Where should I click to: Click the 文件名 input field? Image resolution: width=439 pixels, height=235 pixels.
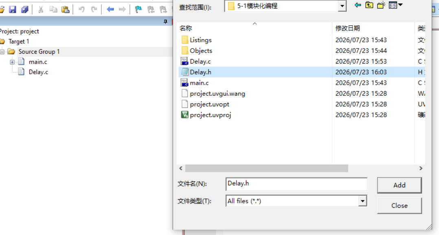click(x=296, y=184)
